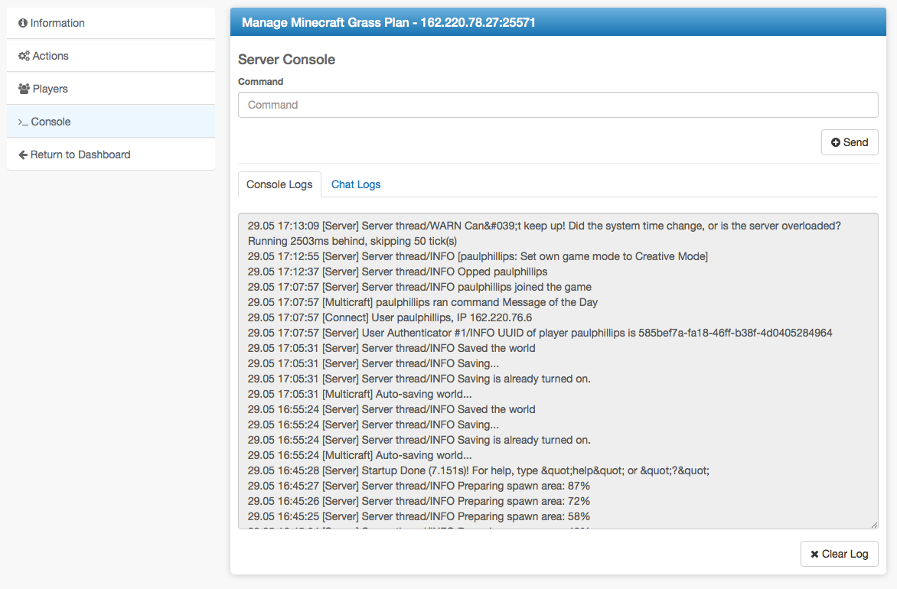Click the 'Startup Done (7.151s)' log entry
897x589 pixels.
(x=478, y=470)
